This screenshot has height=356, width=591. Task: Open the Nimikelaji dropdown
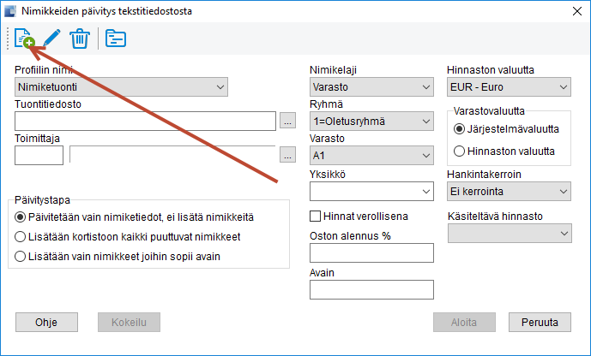[371, 86]
